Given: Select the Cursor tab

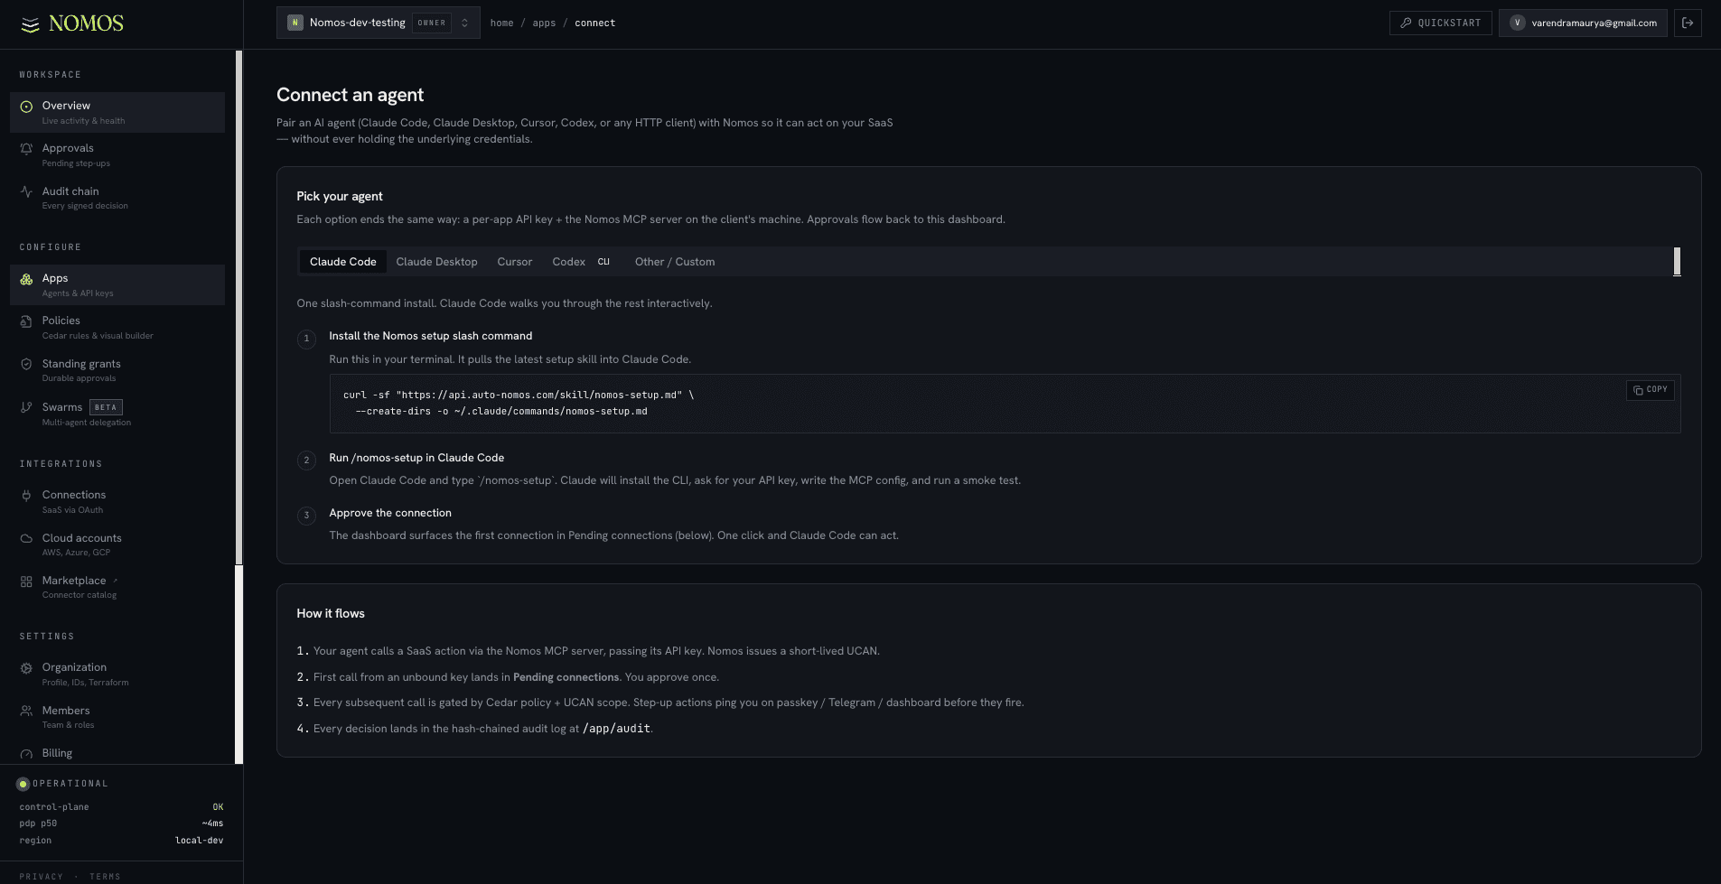Looking at the screenshot, I should click(x=514, y=262).
